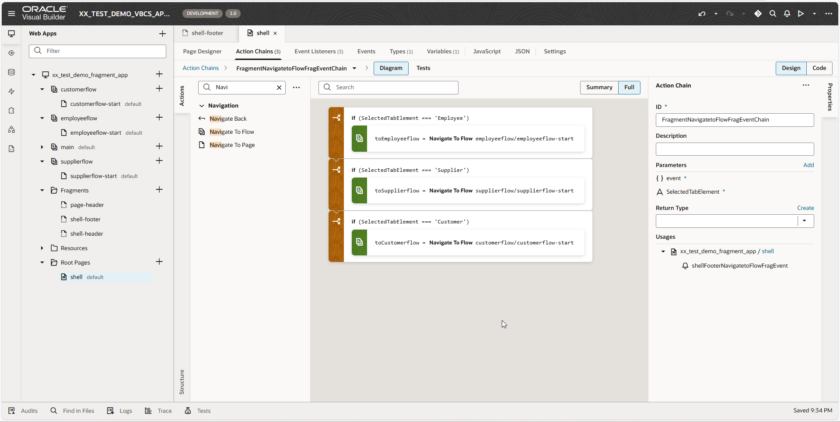Click the plus icon beside Web Apps
Viewport: 840px width, 422px height.
click(x=162, y=34)
